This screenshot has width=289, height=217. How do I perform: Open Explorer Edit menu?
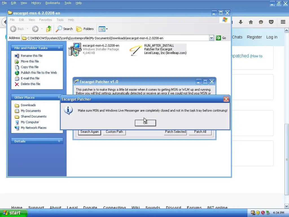21,20
